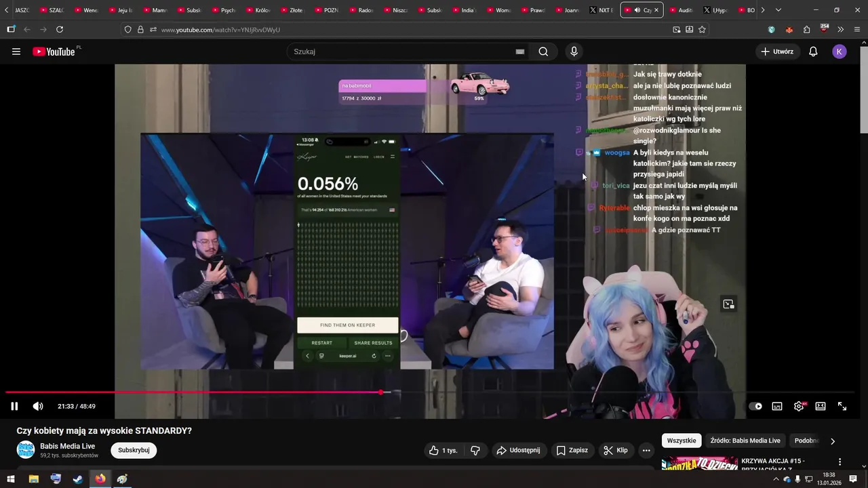The height and width of the screenshot is (488, 868).
Task: Open the Babis Media Live channel link
Action: (68, 446)
